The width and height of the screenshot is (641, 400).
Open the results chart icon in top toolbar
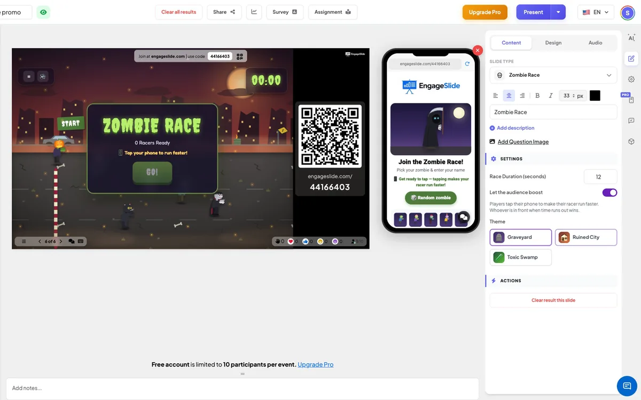click(254, 12)
